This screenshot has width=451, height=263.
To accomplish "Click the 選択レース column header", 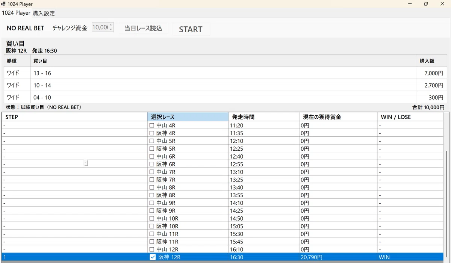I will click(x=188, y=117).
